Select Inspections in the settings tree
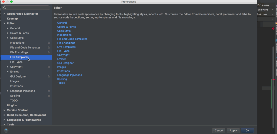 [17, 43]
